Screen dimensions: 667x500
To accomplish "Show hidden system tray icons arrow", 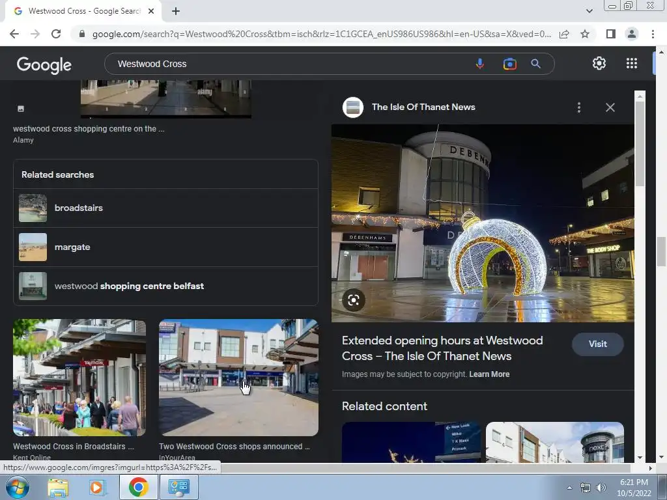I will click(x=569, y=488).
